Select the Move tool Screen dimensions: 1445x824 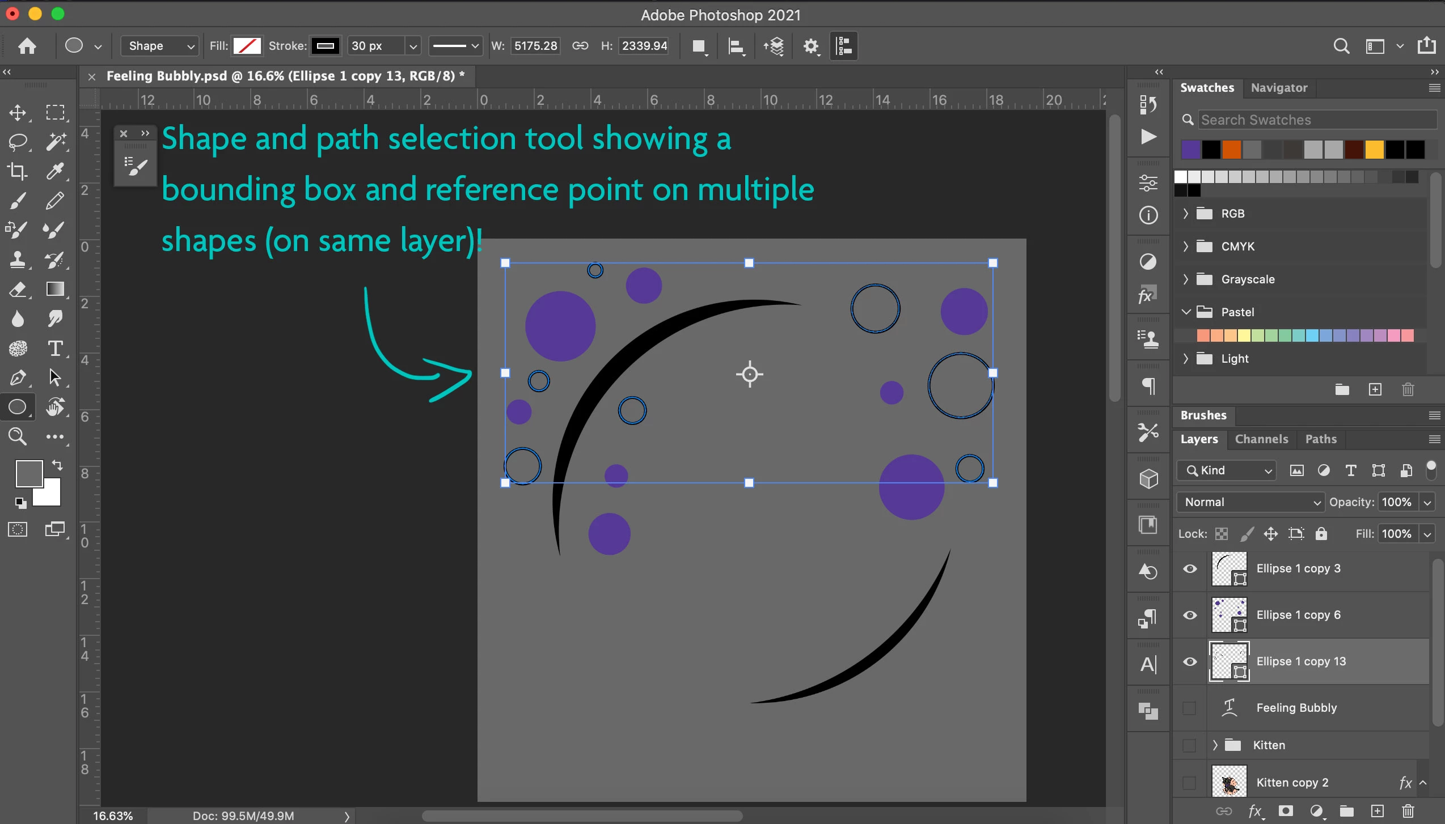[18, 112]
